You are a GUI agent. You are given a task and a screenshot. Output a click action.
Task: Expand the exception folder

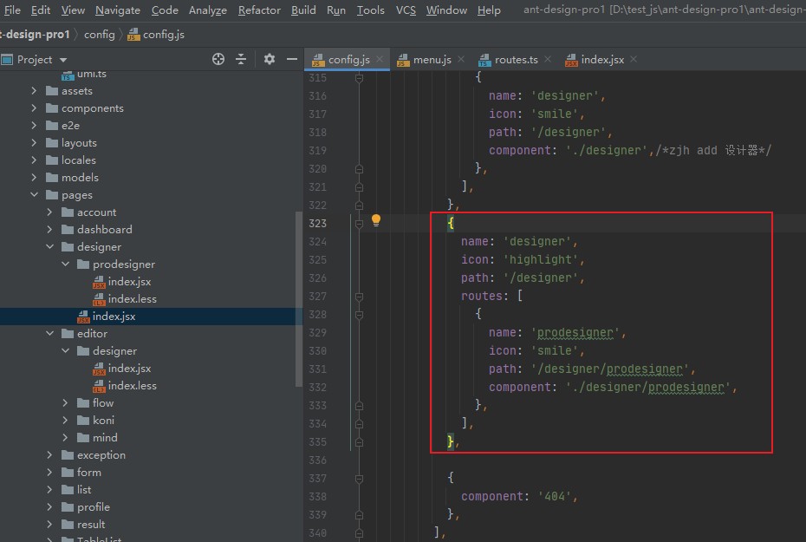pos(49,454)
